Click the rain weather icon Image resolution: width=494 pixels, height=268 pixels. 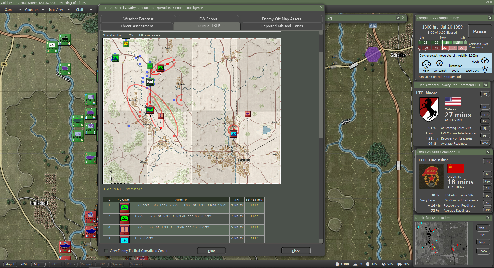pyautogui.click(x=426, y=64)
